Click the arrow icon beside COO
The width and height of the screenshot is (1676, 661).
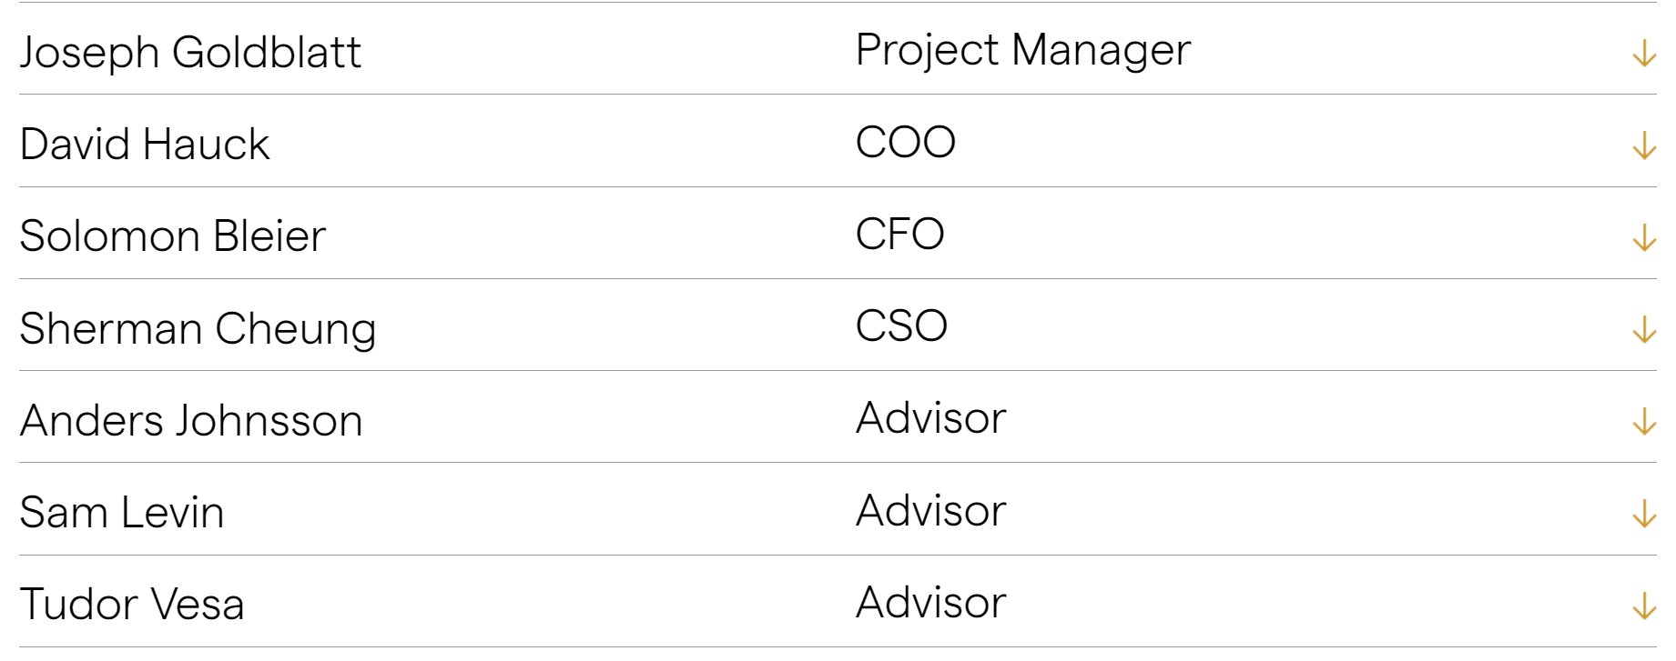click(x=1643, y=145)
